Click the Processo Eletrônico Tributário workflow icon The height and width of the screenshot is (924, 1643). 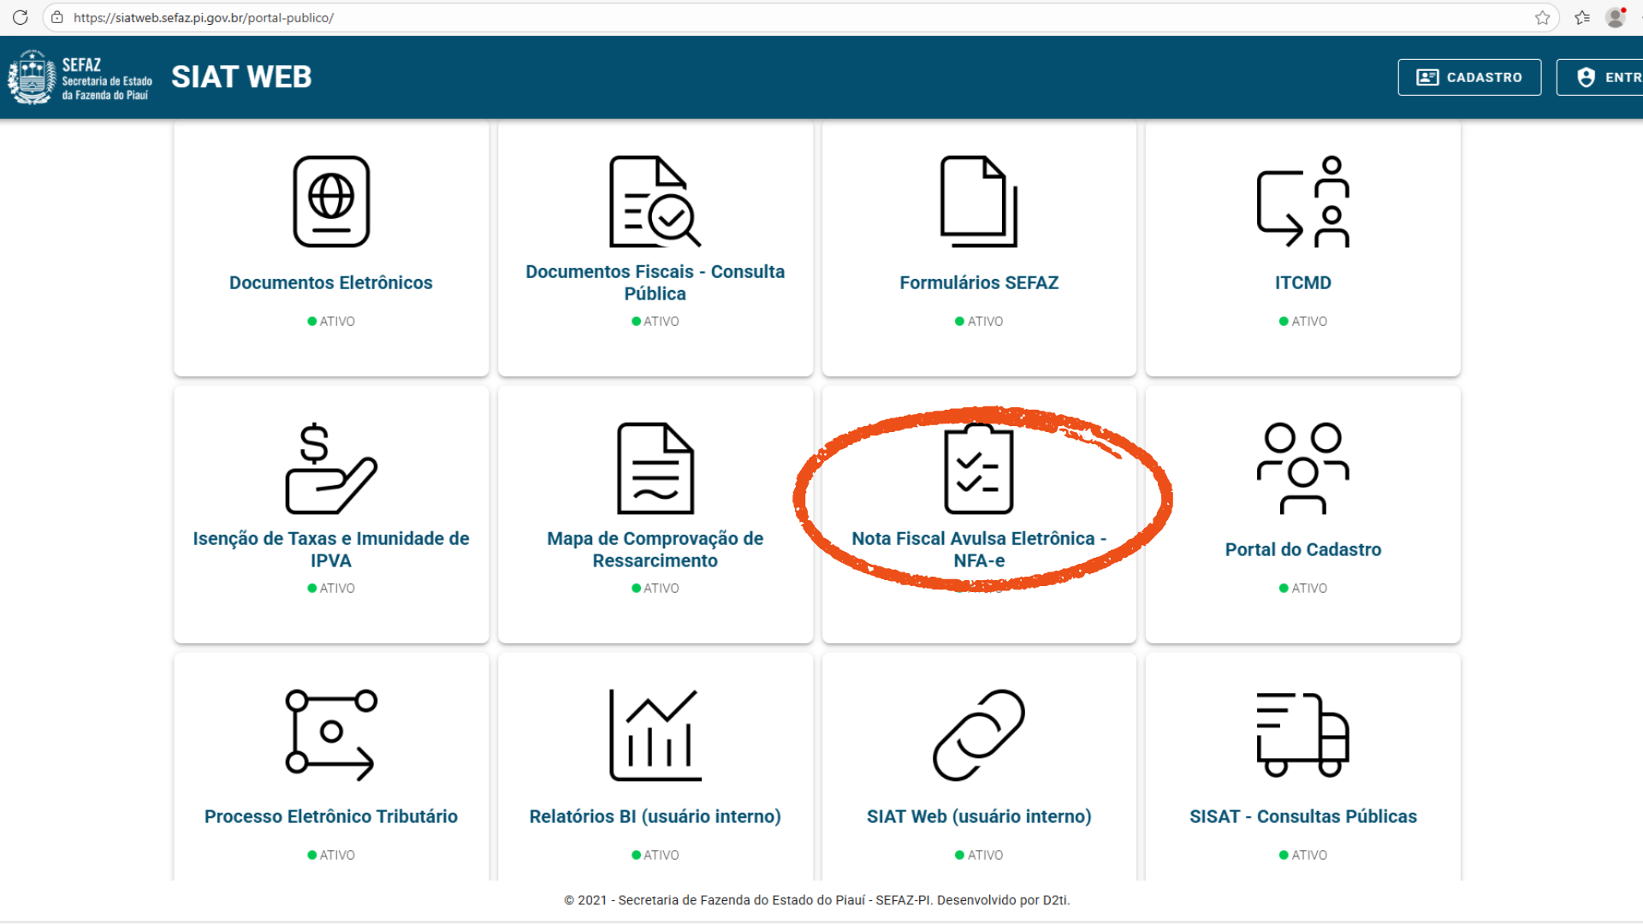coord(331,735)
